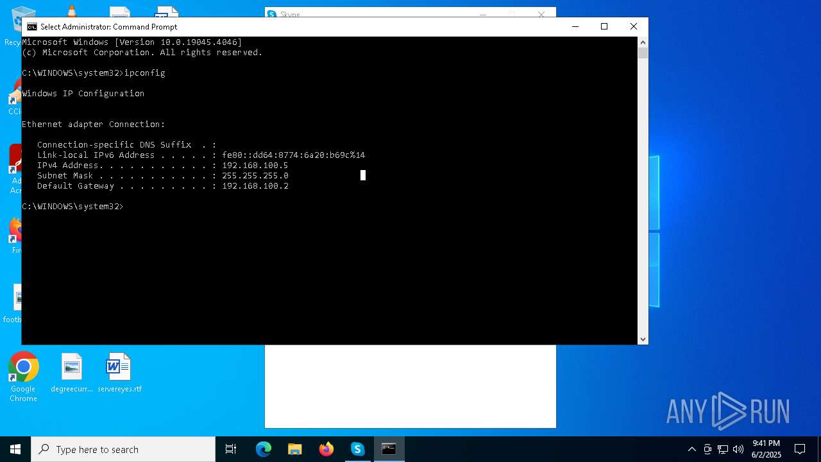The image size is (821, 462).
Task: Click the 'Windows IP Configuration' line
Action: pos(83,94)
